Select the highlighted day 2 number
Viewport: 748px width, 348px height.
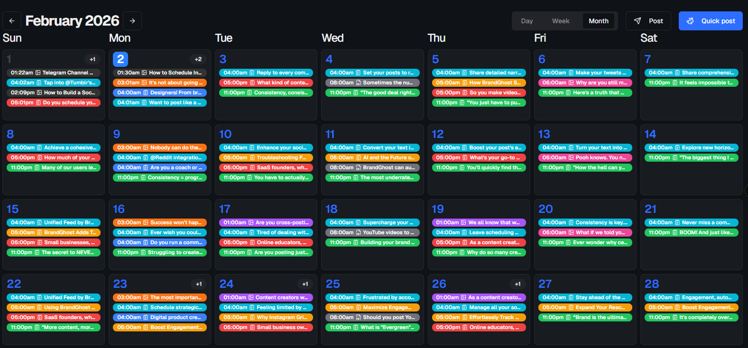click(x=120, y=59)
